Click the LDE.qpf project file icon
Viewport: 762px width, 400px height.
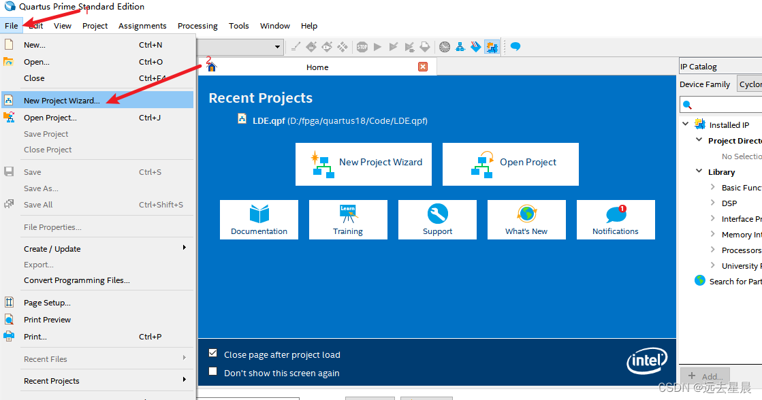(x=242, y=118)
